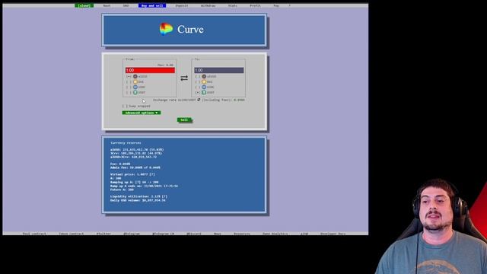
Task: Open the Pool contract footer link
Action: point(34,234)
